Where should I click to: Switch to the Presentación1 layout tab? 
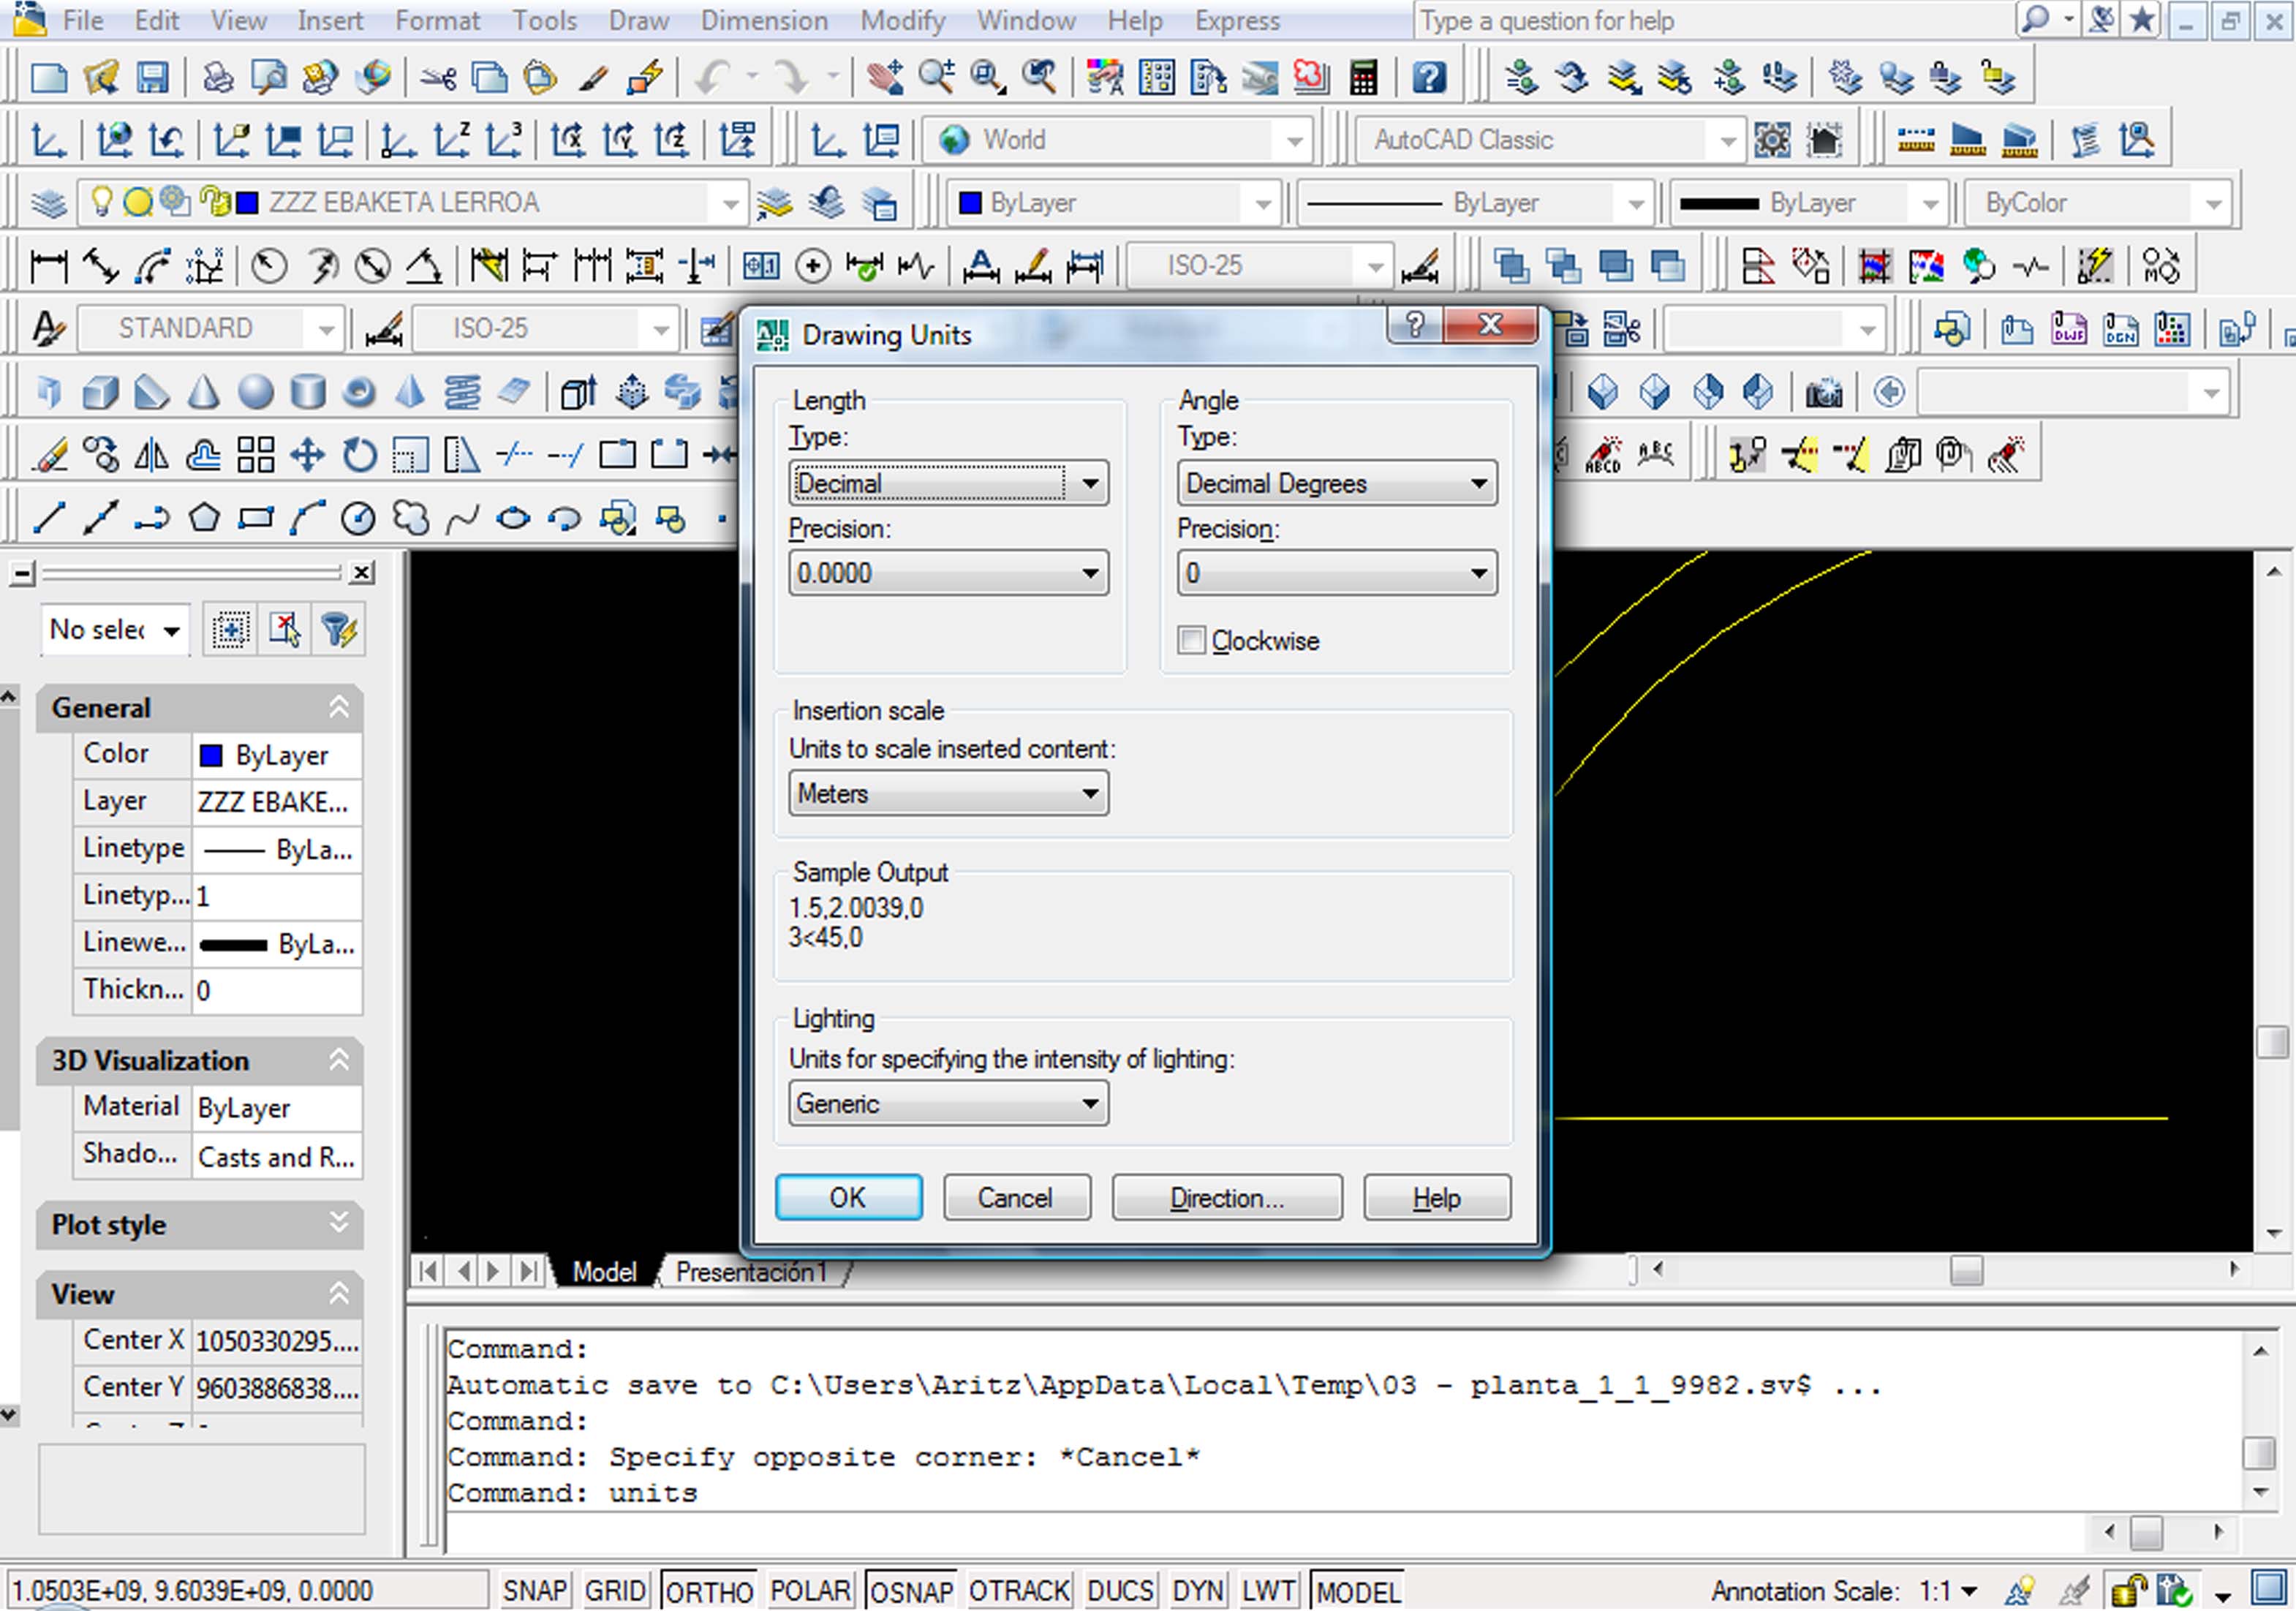pyautogui.click(x=751, y=1272)
